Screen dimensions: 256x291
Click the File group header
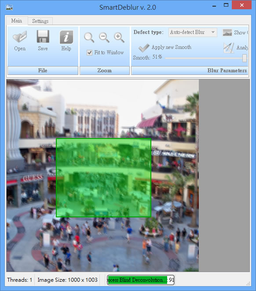(x=43, y=71)
